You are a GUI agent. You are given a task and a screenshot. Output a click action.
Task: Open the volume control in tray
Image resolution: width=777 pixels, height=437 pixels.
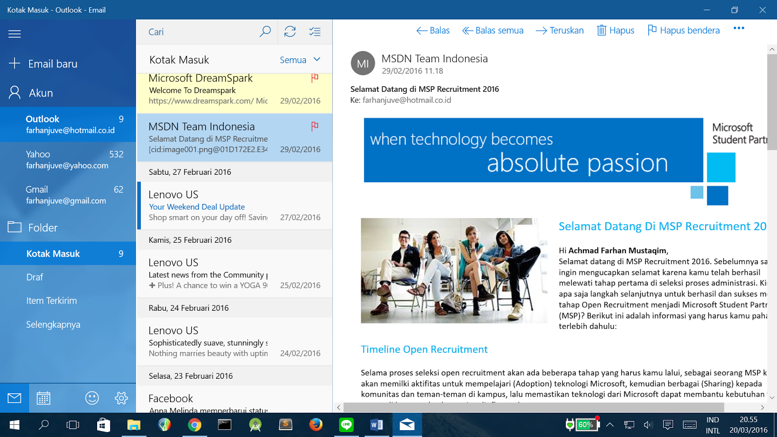pyautogui.click(x=648, y=425)
